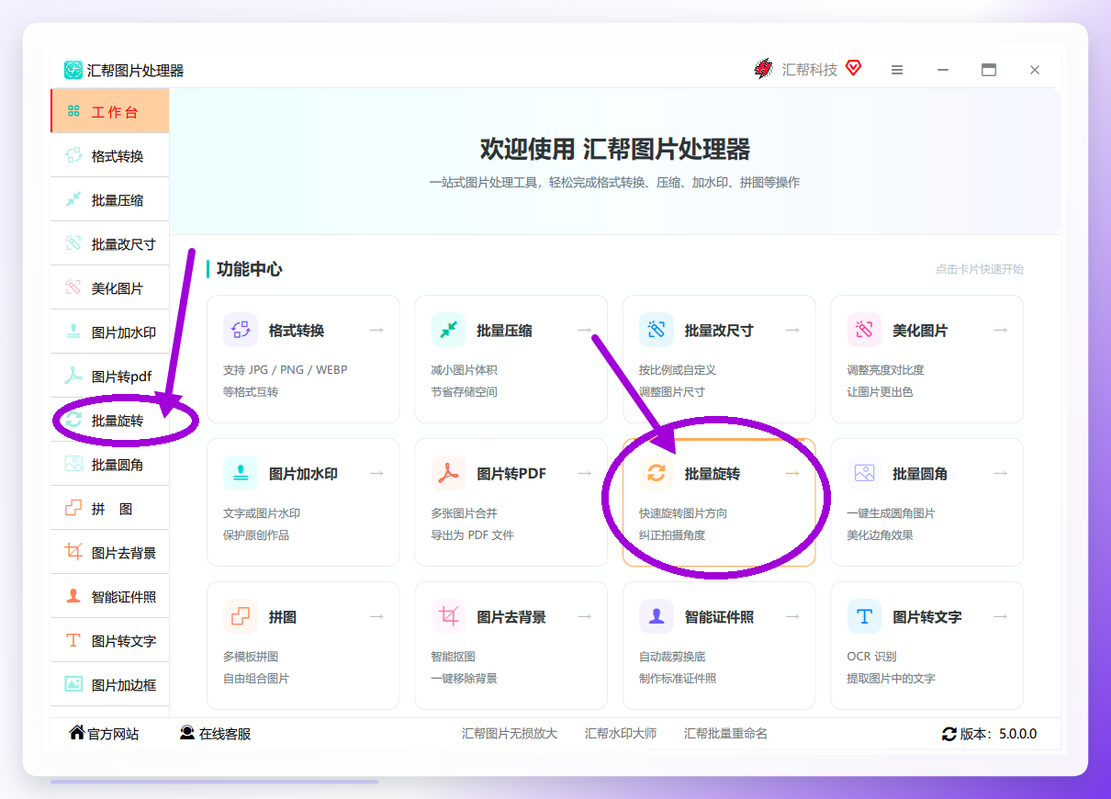Click the 多模板拼图 description
This screenshot has width=1111, height=799.
coord(251,657)
